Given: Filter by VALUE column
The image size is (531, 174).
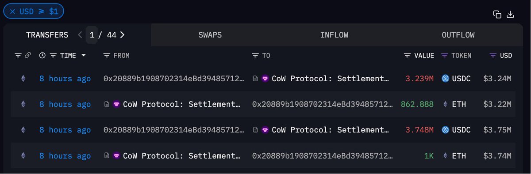Looking at the screenshot, I should coord(408,56).
